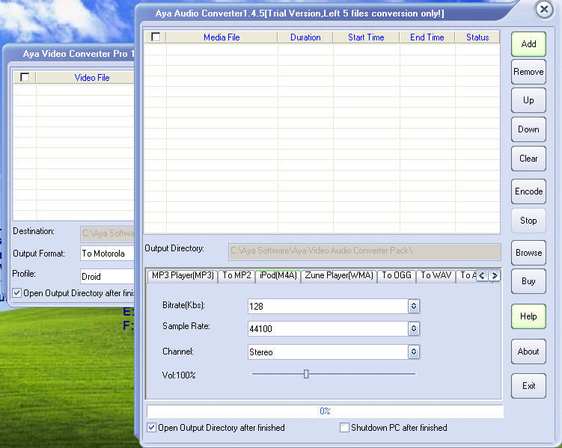Image resolution: width=562 pixels, height=448 pixels.
Task: Open the Zune Player(WMA) tab
Action: 339,275
